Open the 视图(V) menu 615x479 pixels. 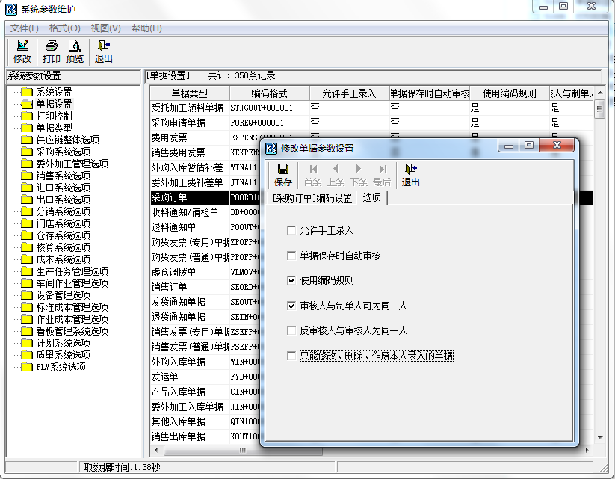105,28
